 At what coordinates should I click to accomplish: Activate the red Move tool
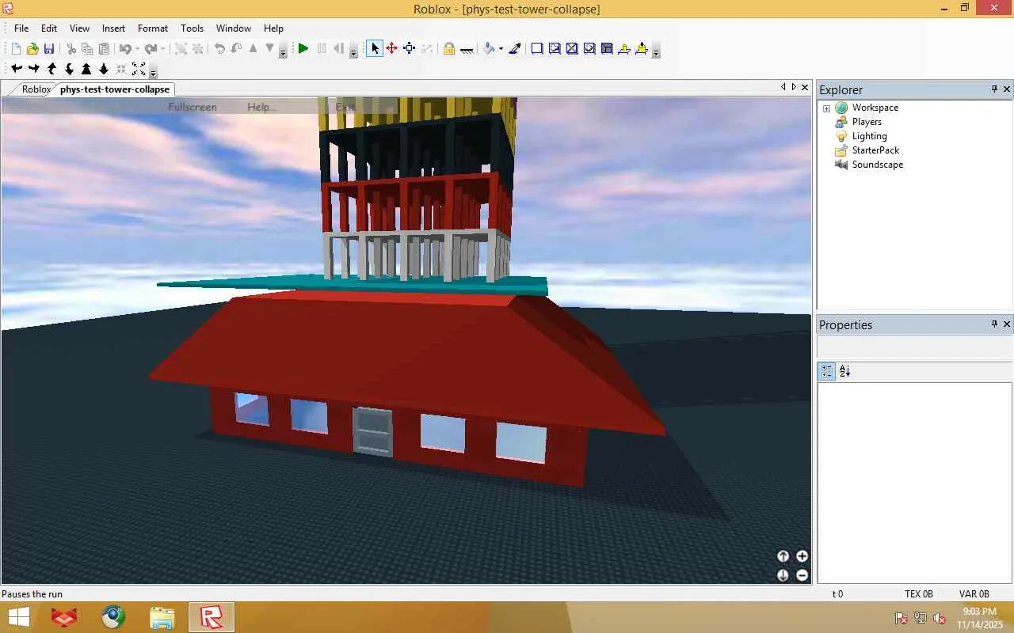click(x=392, y=49)
